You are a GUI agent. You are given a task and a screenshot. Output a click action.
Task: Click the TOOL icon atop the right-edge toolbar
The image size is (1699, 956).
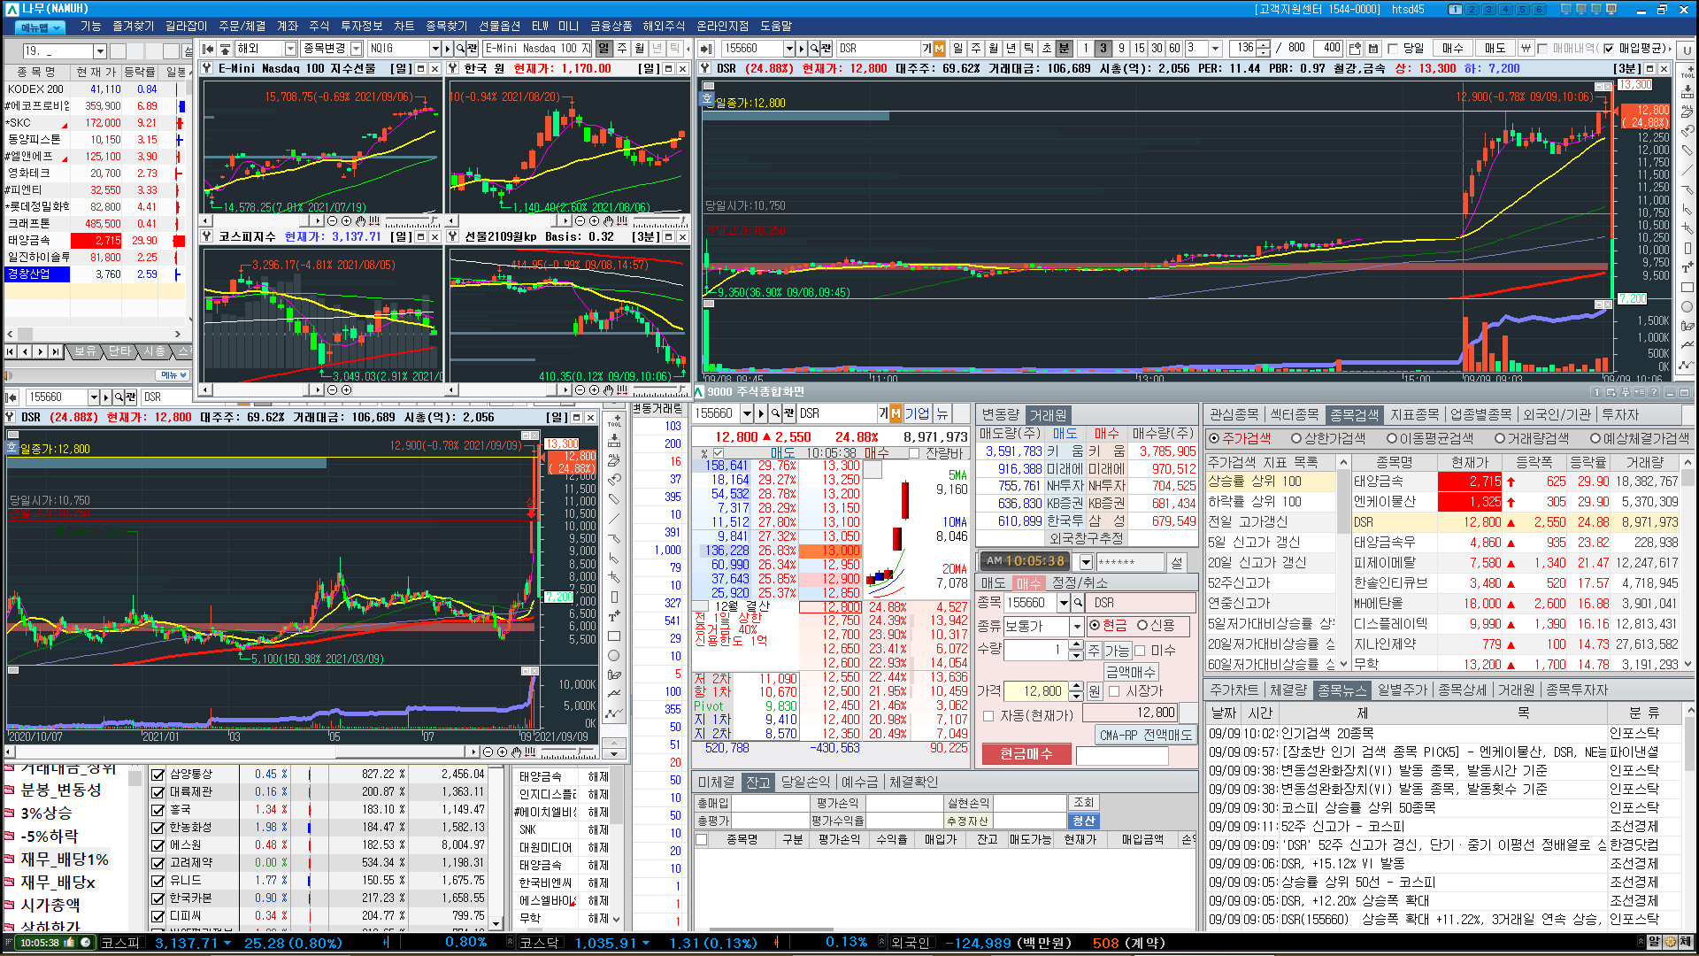[x=1687, y=71]
